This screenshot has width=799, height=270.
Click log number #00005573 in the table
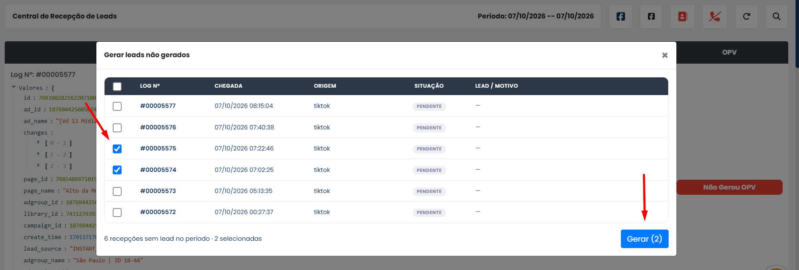(158, 191)
